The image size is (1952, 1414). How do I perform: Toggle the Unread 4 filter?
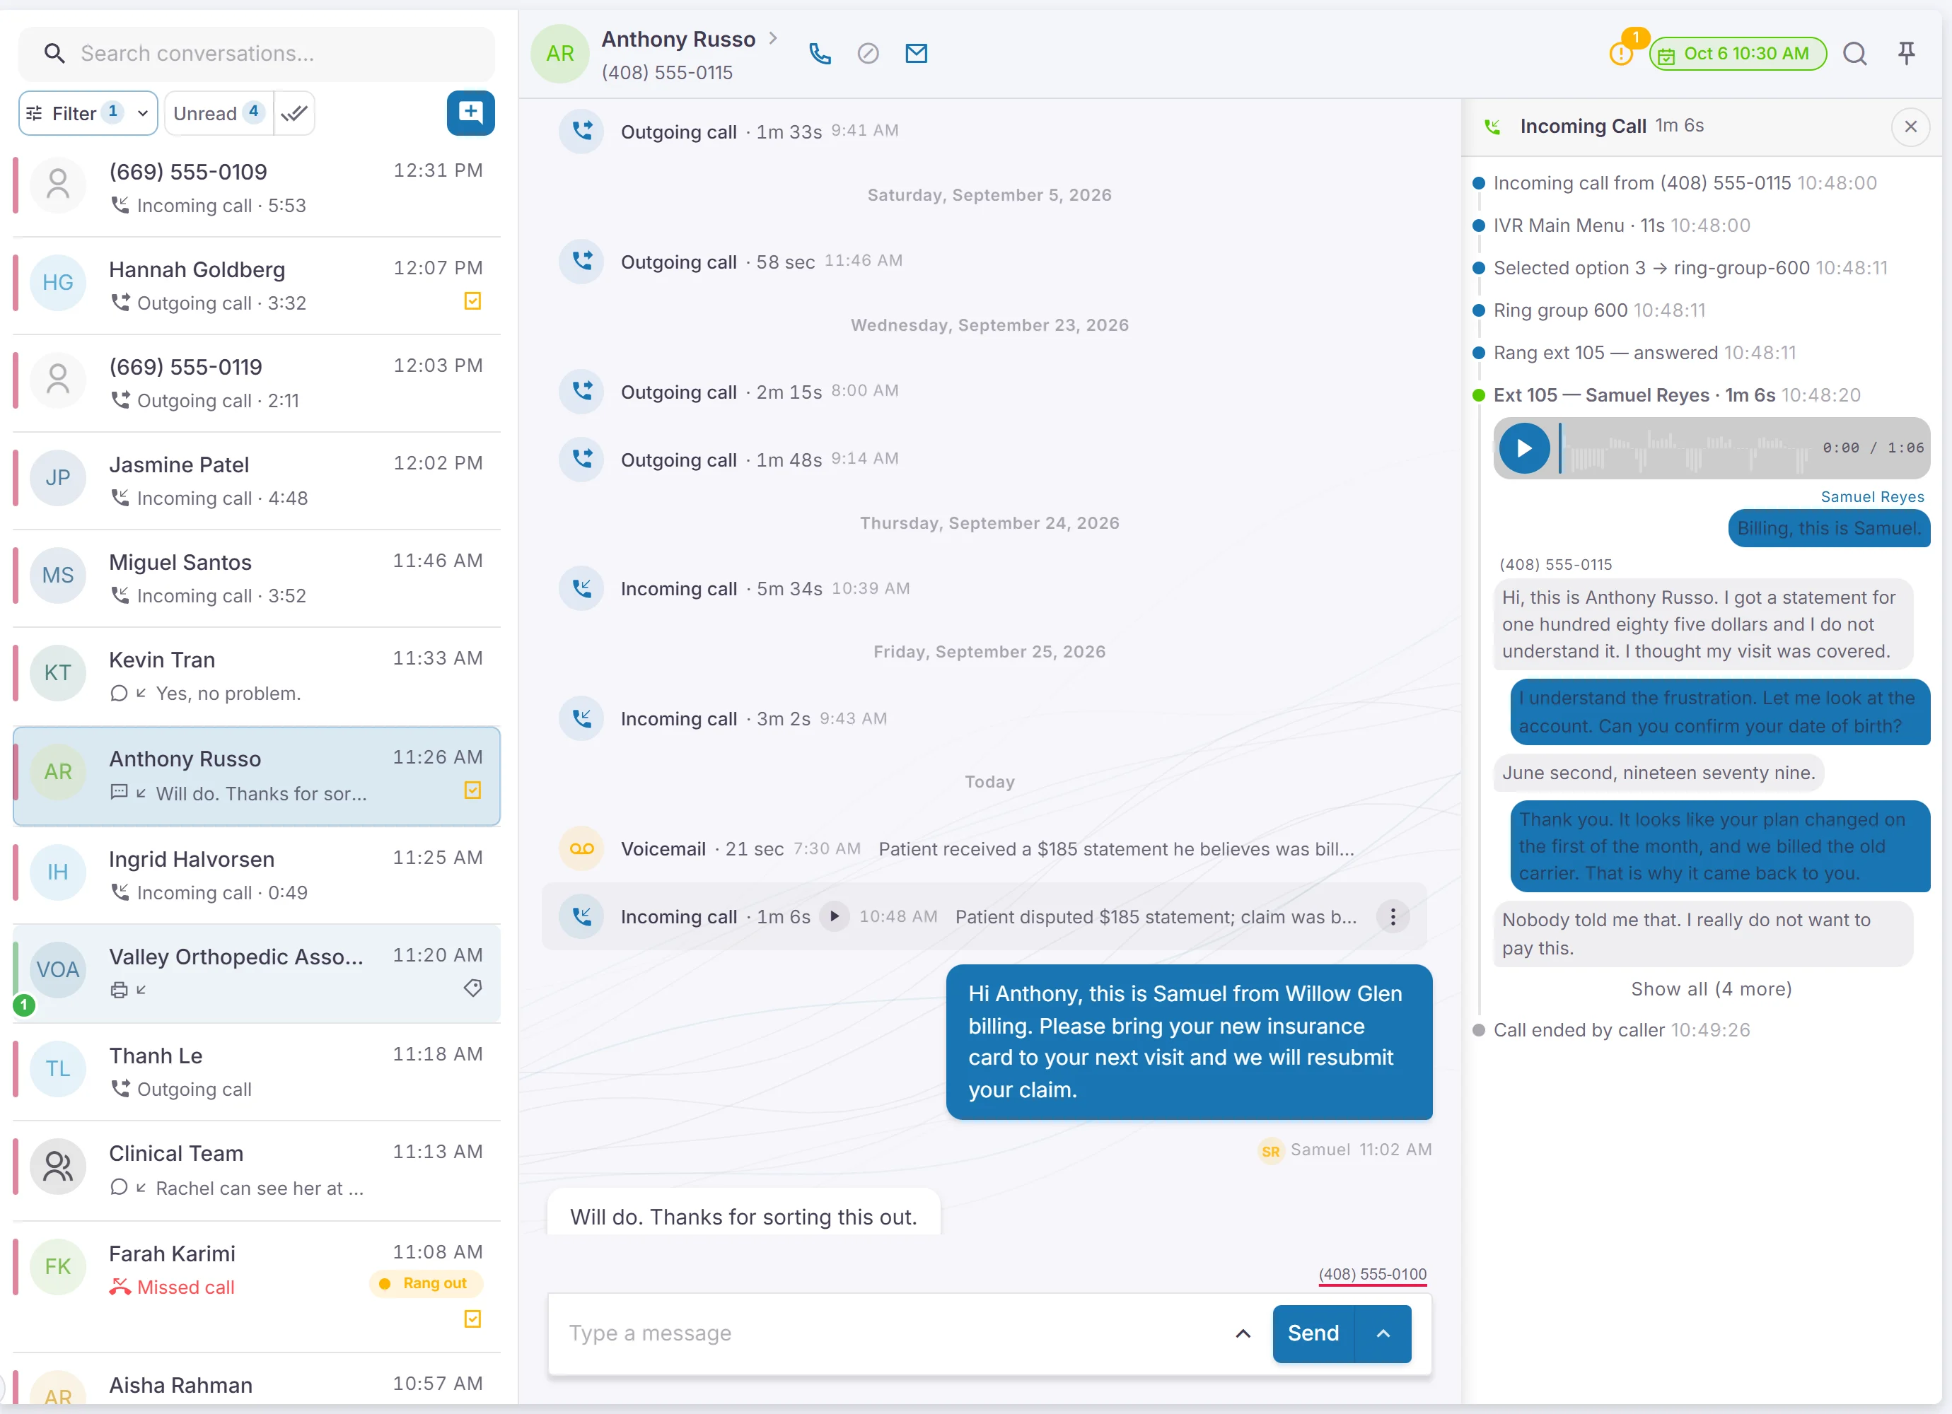point(219,112)
